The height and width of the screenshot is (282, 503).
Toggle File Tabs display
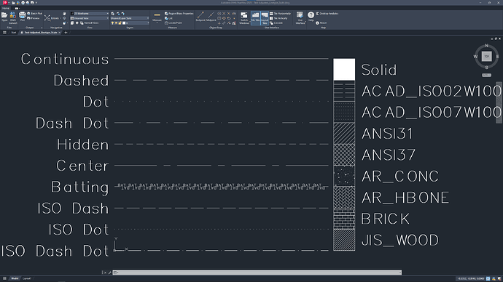pos(255,18)
